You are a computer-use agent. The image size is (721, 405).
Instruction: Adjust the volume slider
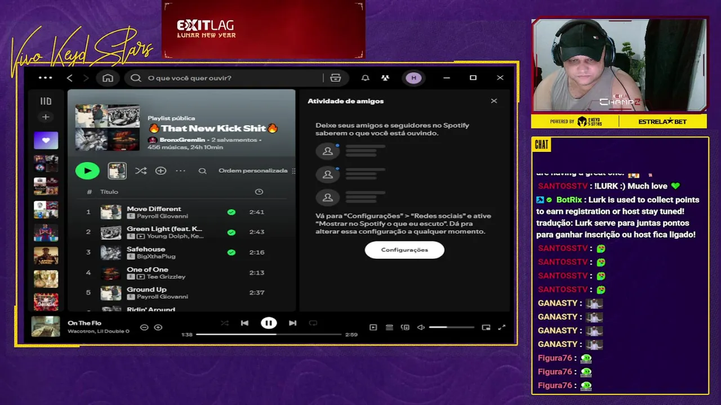pos(451,327)
